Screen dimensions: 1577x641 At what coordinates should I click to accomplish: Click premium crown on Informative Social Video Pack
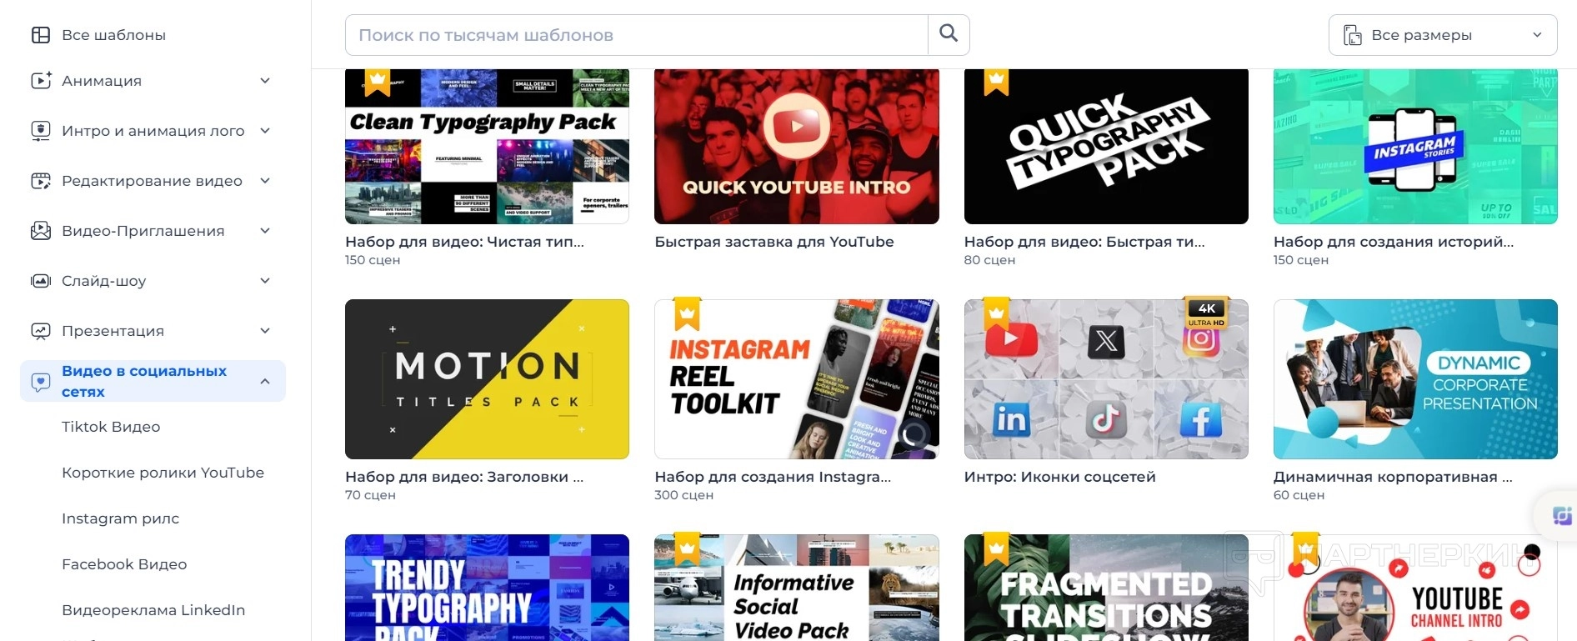(687, 548)
